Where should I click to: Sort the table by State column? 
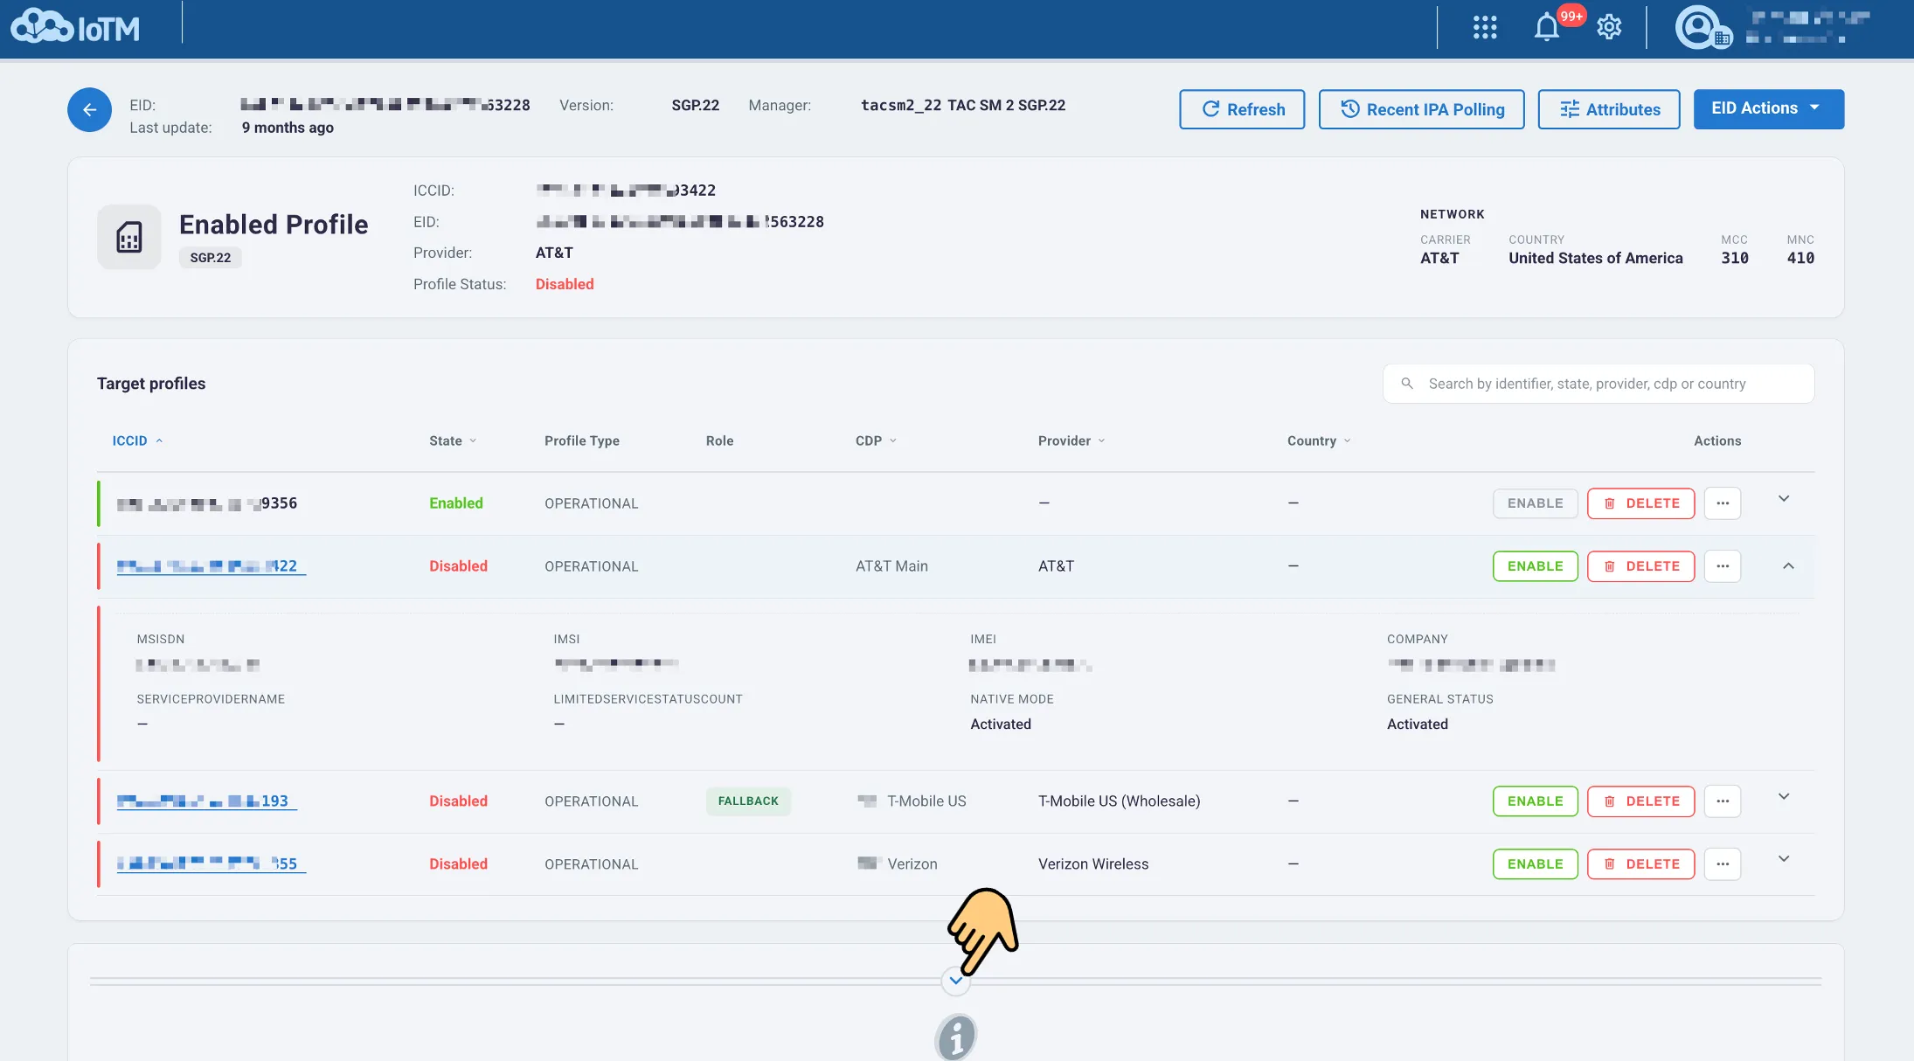coord(453,441)
